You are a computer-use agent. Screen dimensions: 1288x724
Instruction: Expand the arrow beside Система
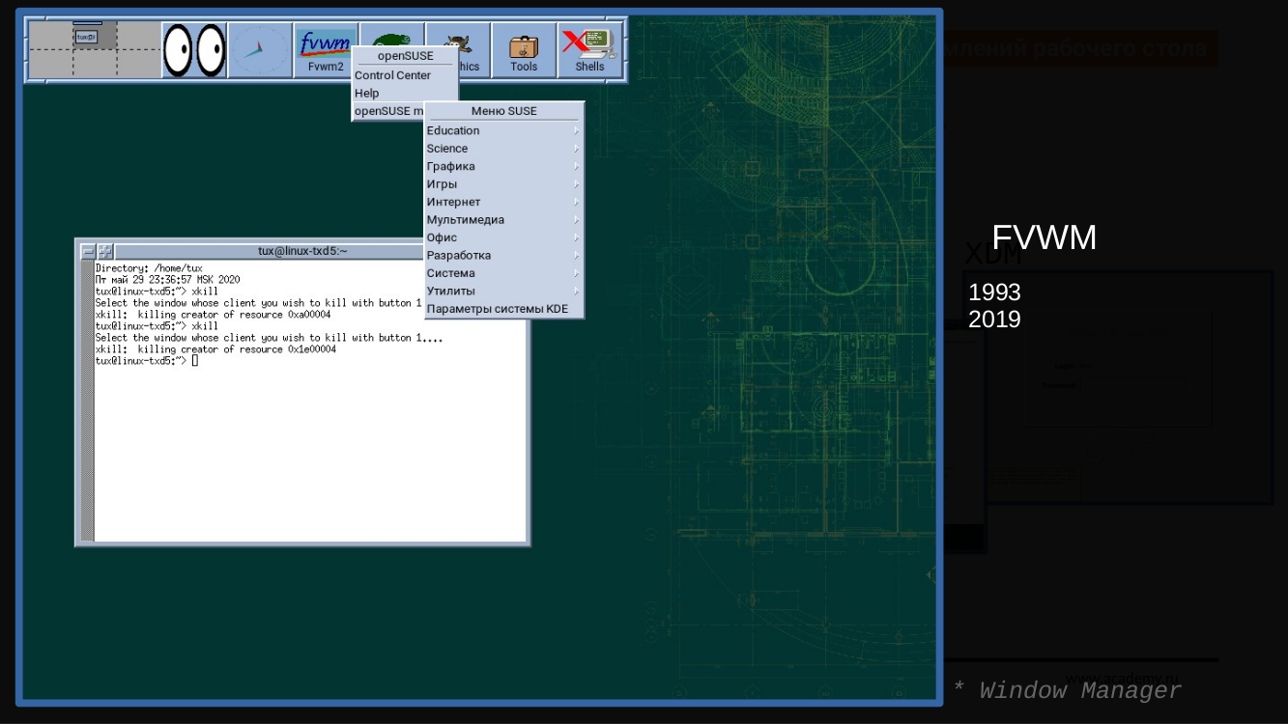click(x=576, y=273)
